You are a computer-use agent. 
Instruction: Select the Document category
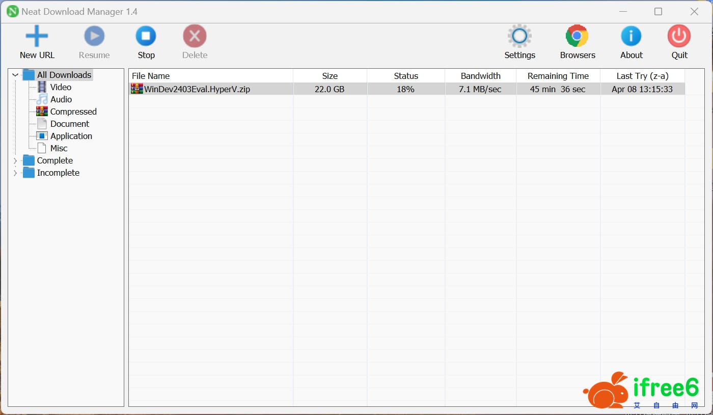click(x=69, y=124)
